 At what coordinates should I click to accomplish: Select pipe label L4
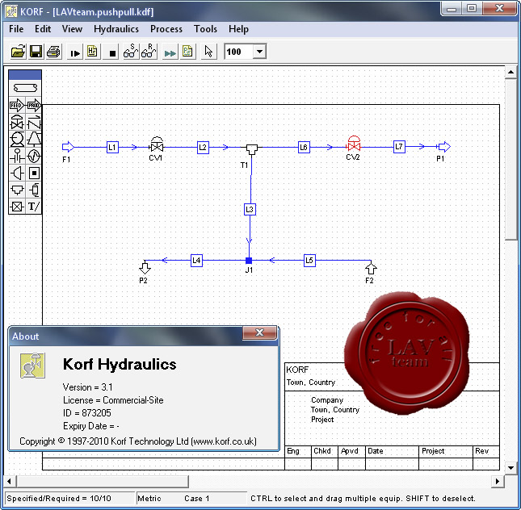pyautogui.click(x=197, y=261)
